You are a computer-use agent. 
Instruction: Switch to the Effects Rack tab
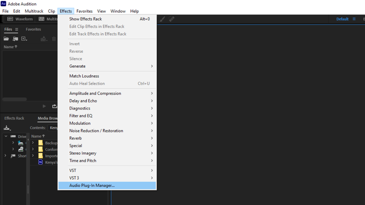(14, 118)
